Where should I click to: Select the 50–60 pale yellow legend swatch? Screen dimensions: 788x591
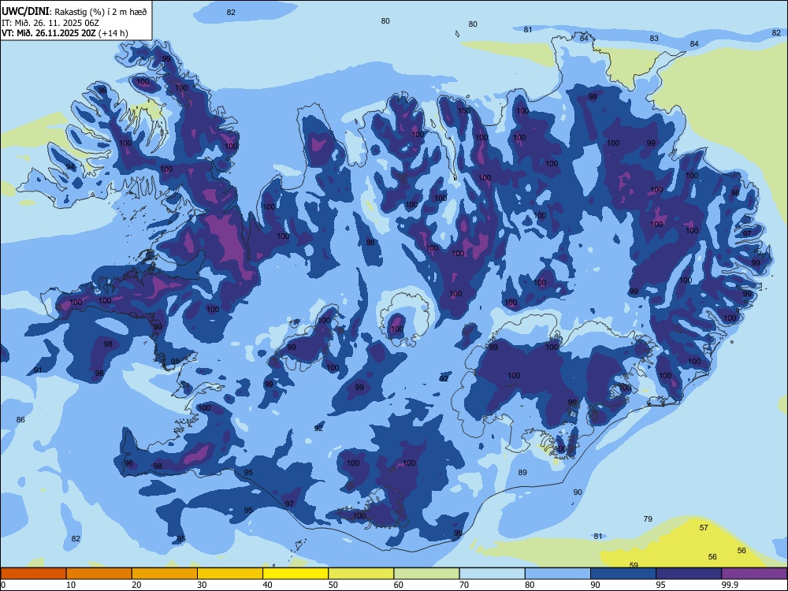(x=361, y=574)
